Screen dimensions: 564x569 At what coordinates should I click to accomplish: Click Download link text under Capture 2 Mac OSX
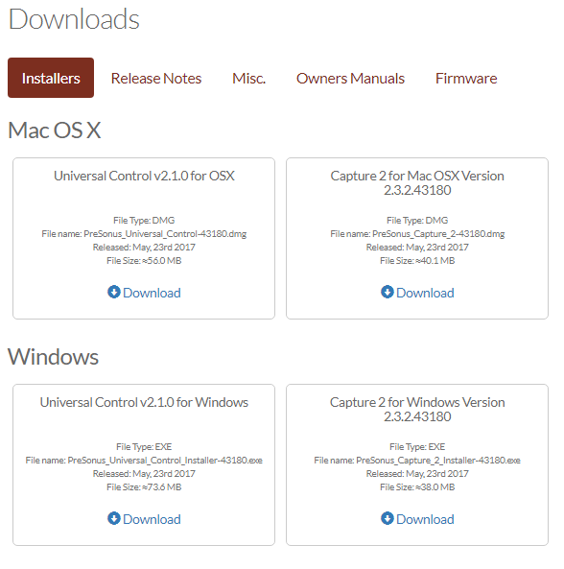point(425,293)
